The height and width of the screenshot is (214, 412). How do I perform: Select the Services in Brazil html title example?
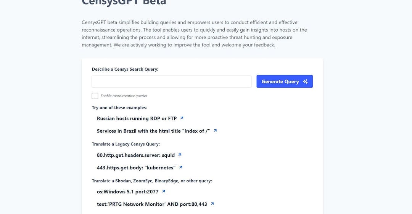click(153, 131)
